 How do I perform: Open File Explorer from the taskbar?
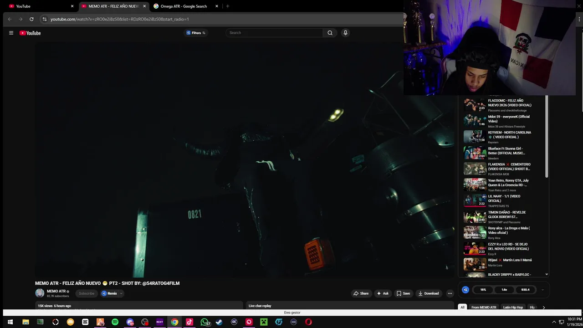coord(26,322)
